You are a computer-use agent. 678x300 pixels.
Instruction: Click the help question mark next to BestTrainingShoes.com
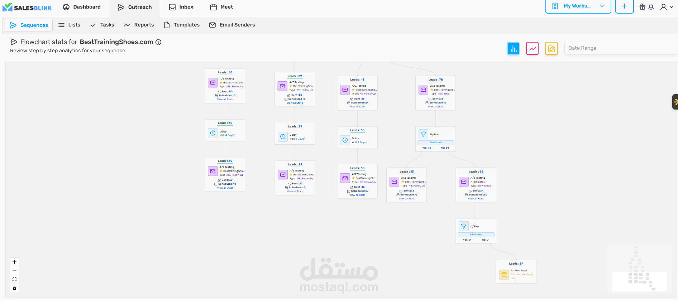pos(158,42)
